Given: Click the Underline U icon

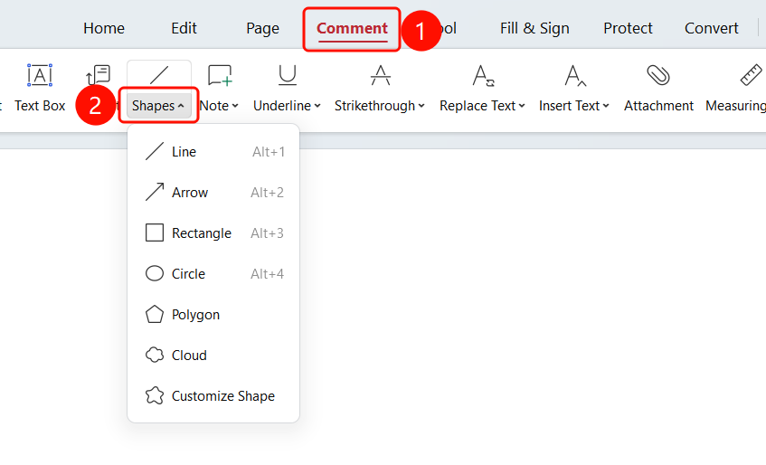Looking at the screenshot, I should pos(288,75).
